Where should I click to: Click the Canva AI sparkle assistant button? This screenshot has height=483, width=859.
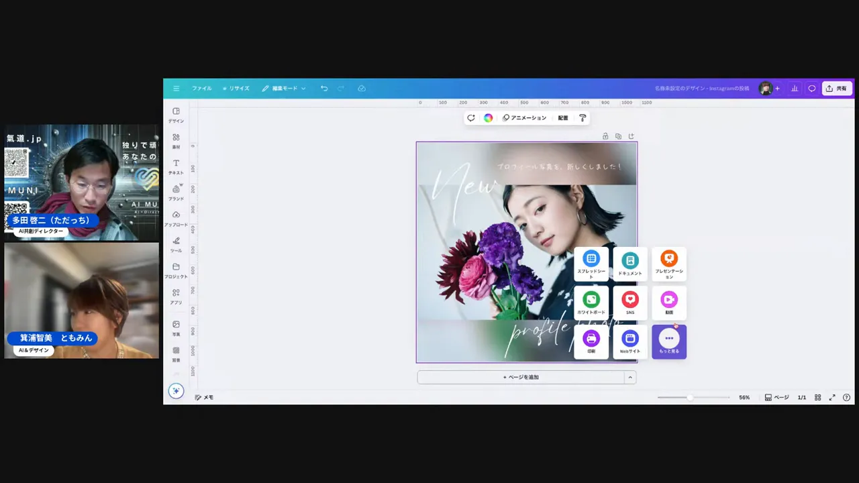click(x=176, y=391)
